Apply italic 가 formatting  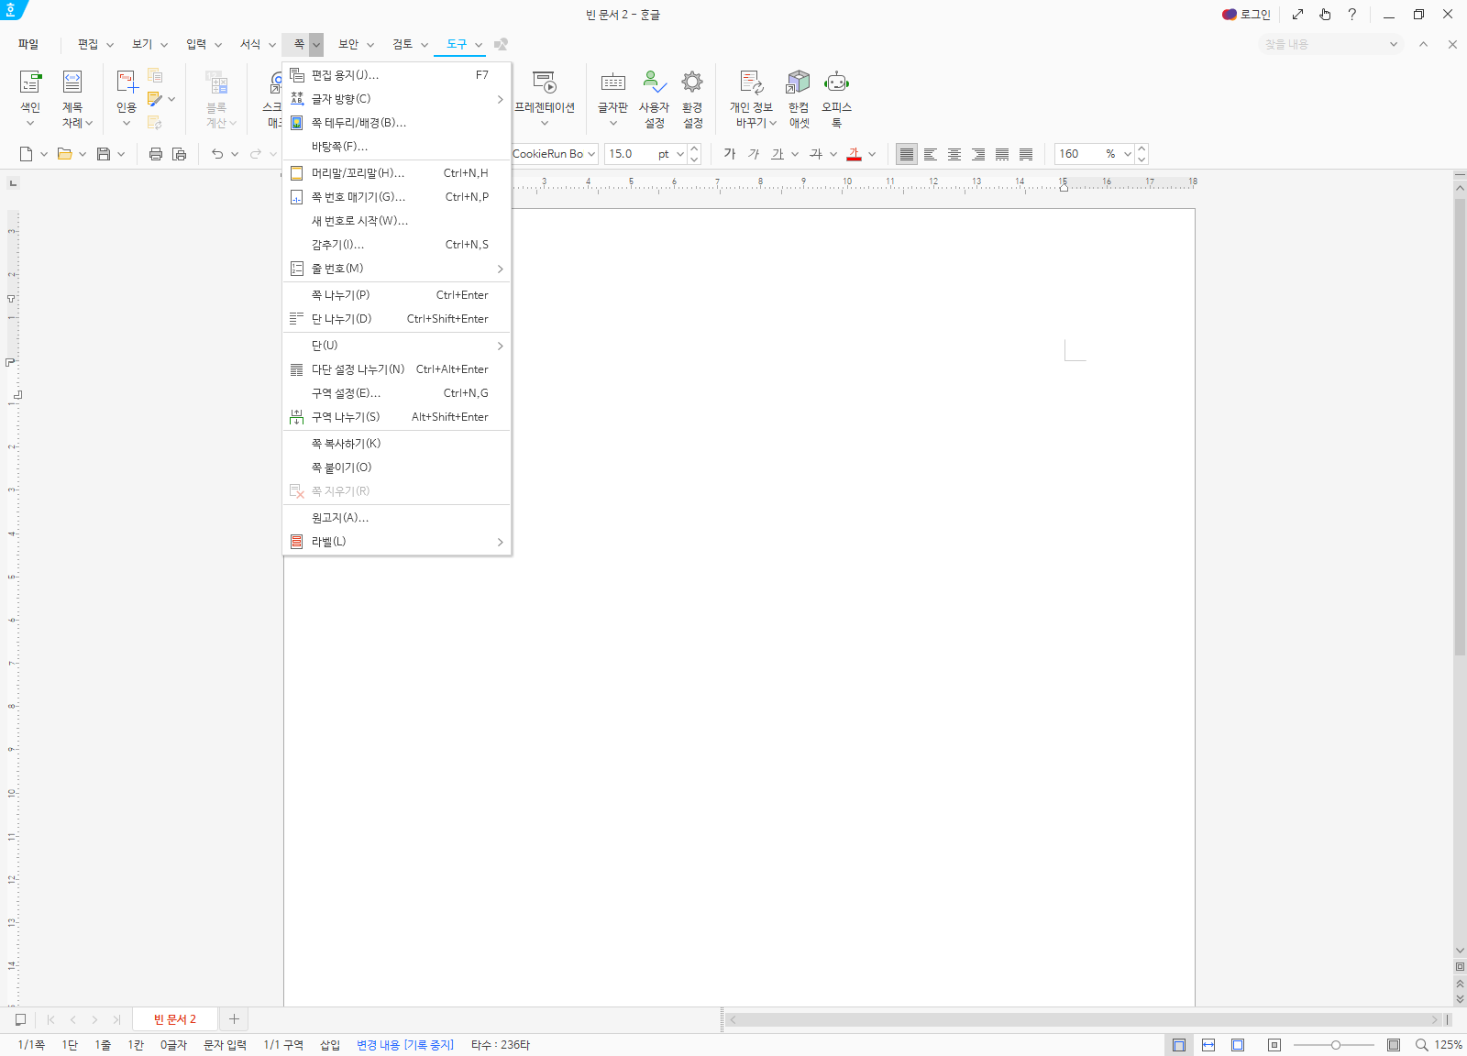[754, 154]
